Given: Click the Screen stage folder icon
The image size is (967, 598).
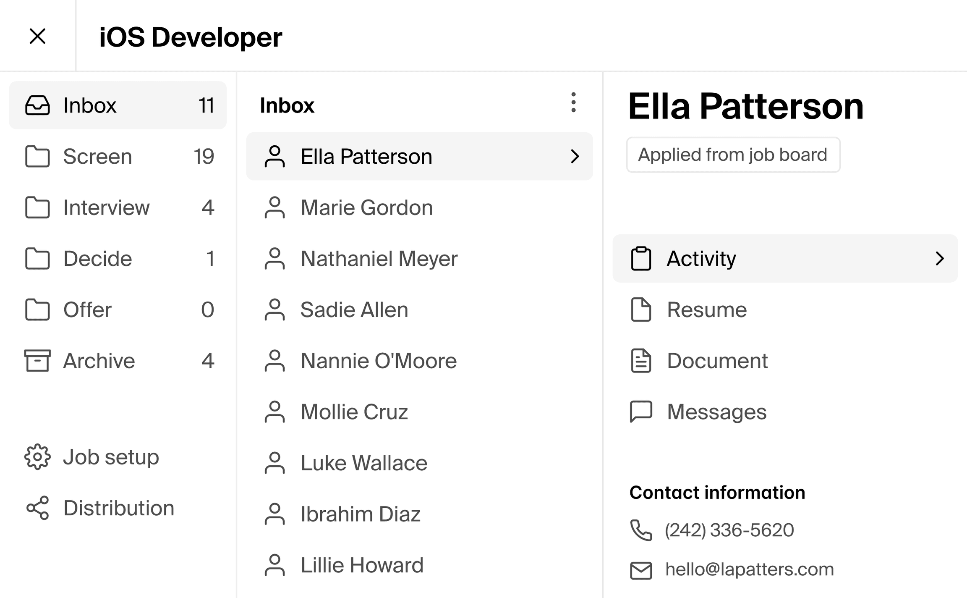Looking at the screenshot, I should tap(37, 157).
